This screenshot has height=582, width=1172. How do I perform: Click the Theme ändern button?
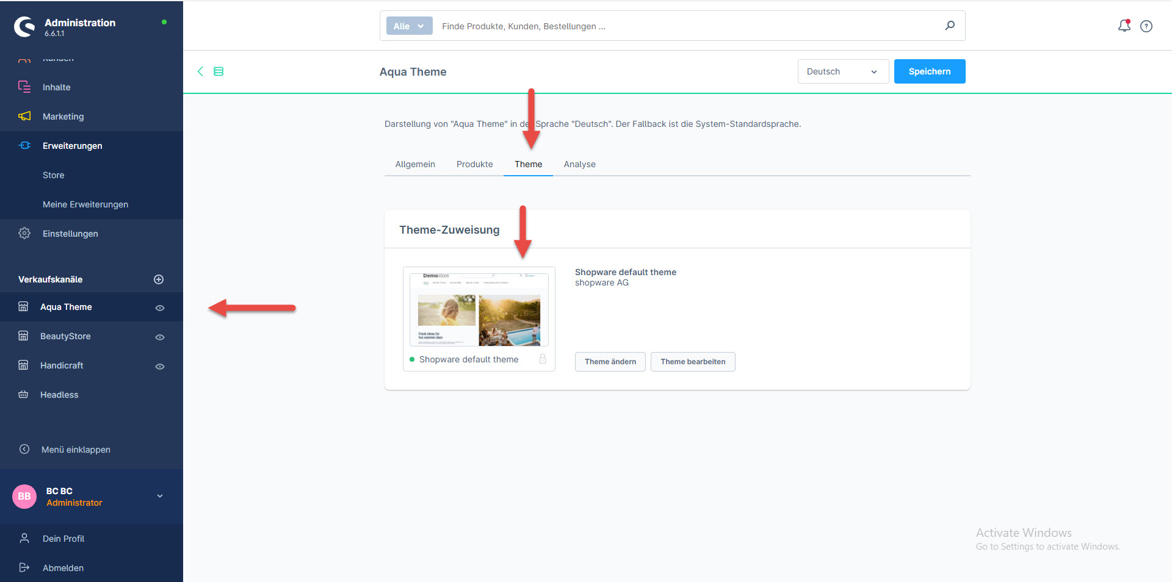(x=610, y=362)
